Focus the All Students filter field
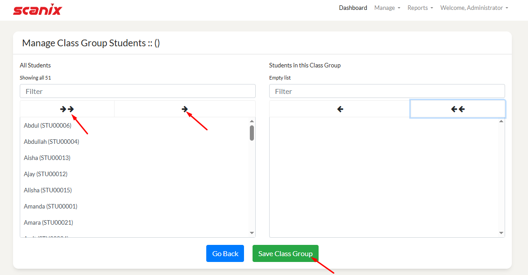The image size is (528, 275). (x=138, y=91)
